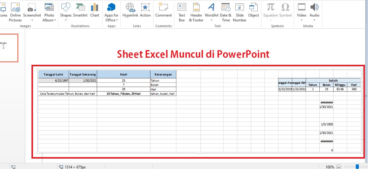This screenshot has width=368, height=169.
Task: Open the Shapes gallery
Action: (66, 12)
